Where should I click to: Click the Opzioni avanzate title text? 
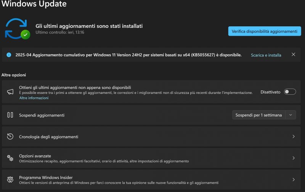coord(35,156)
